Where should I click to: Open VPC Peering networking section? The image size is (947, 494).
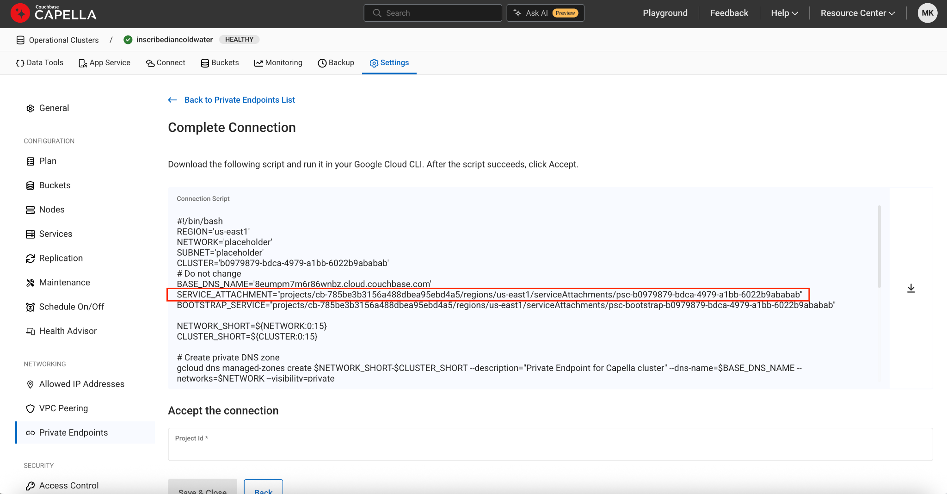[63, 408]
